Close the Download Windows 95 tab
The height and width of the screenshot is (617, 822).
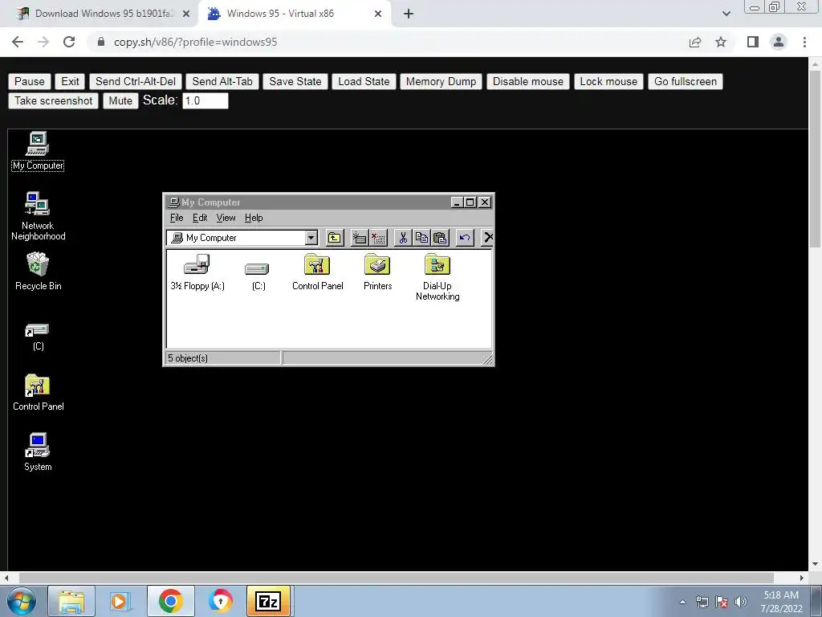click(x=186, y=14)
